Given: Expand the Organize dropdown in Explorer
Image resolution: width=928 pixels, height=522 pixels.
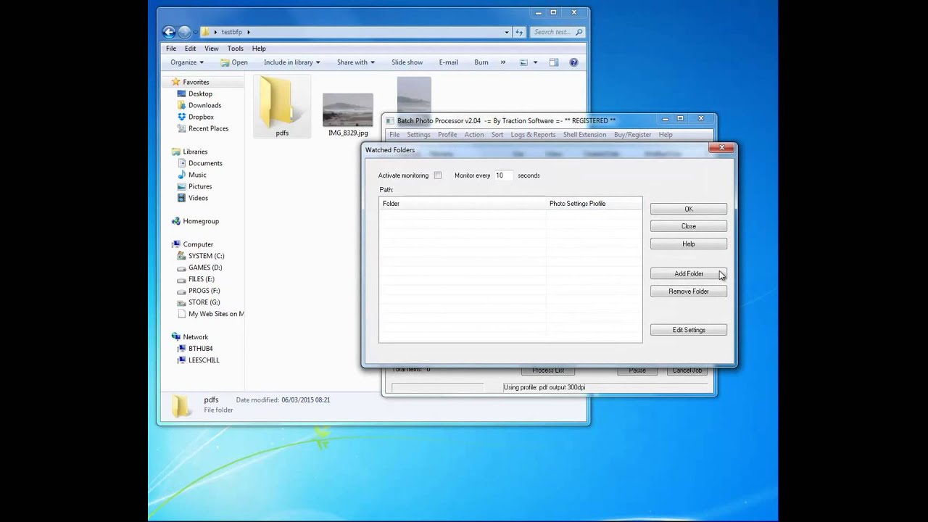Looking at the screenshot, I should pos(187,62).
